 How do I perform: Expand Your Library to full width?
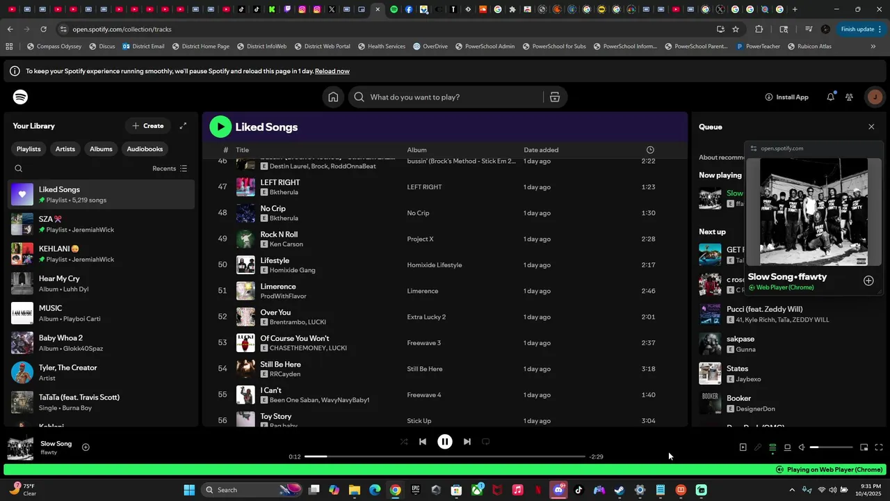[183, 126]
